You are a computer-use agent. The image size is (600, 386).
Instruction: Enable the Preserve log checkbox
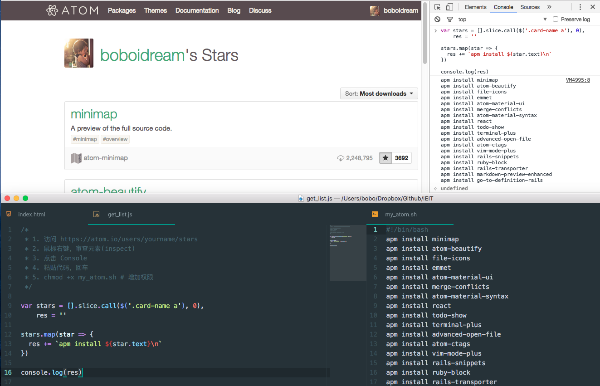click(x=556, y=20)
